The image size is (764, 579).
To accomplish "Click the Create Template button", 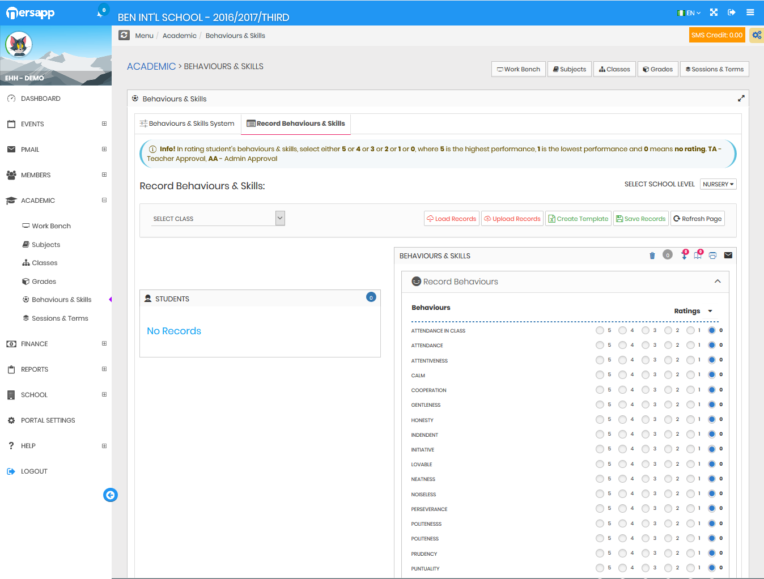I will click(578, 219).
